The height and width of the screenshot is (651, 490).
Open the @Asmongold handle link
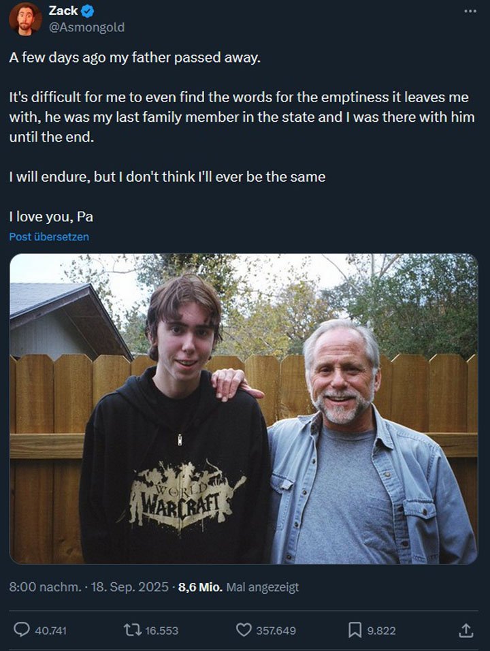pyautogui.click(x=86, y=27)
